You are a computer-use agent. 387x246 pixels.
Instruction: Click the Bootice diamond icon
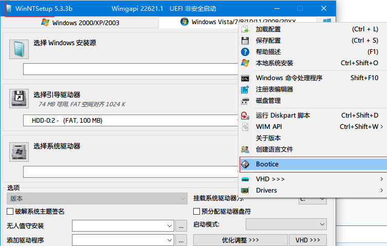(246, 164)
